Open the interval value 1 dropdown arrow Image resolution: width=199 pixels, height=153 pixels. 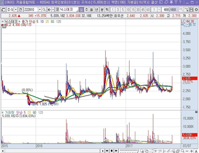[x=159, y=10]
